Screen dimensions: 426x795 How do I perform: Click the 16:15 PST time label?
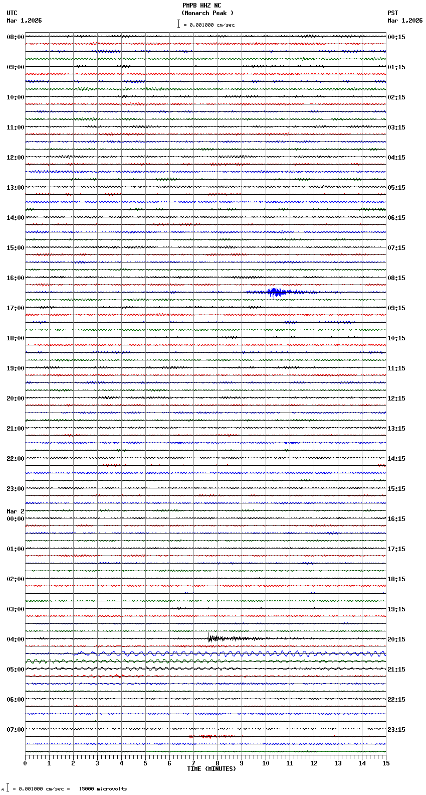pyautogui.click(x=396, y=519)
